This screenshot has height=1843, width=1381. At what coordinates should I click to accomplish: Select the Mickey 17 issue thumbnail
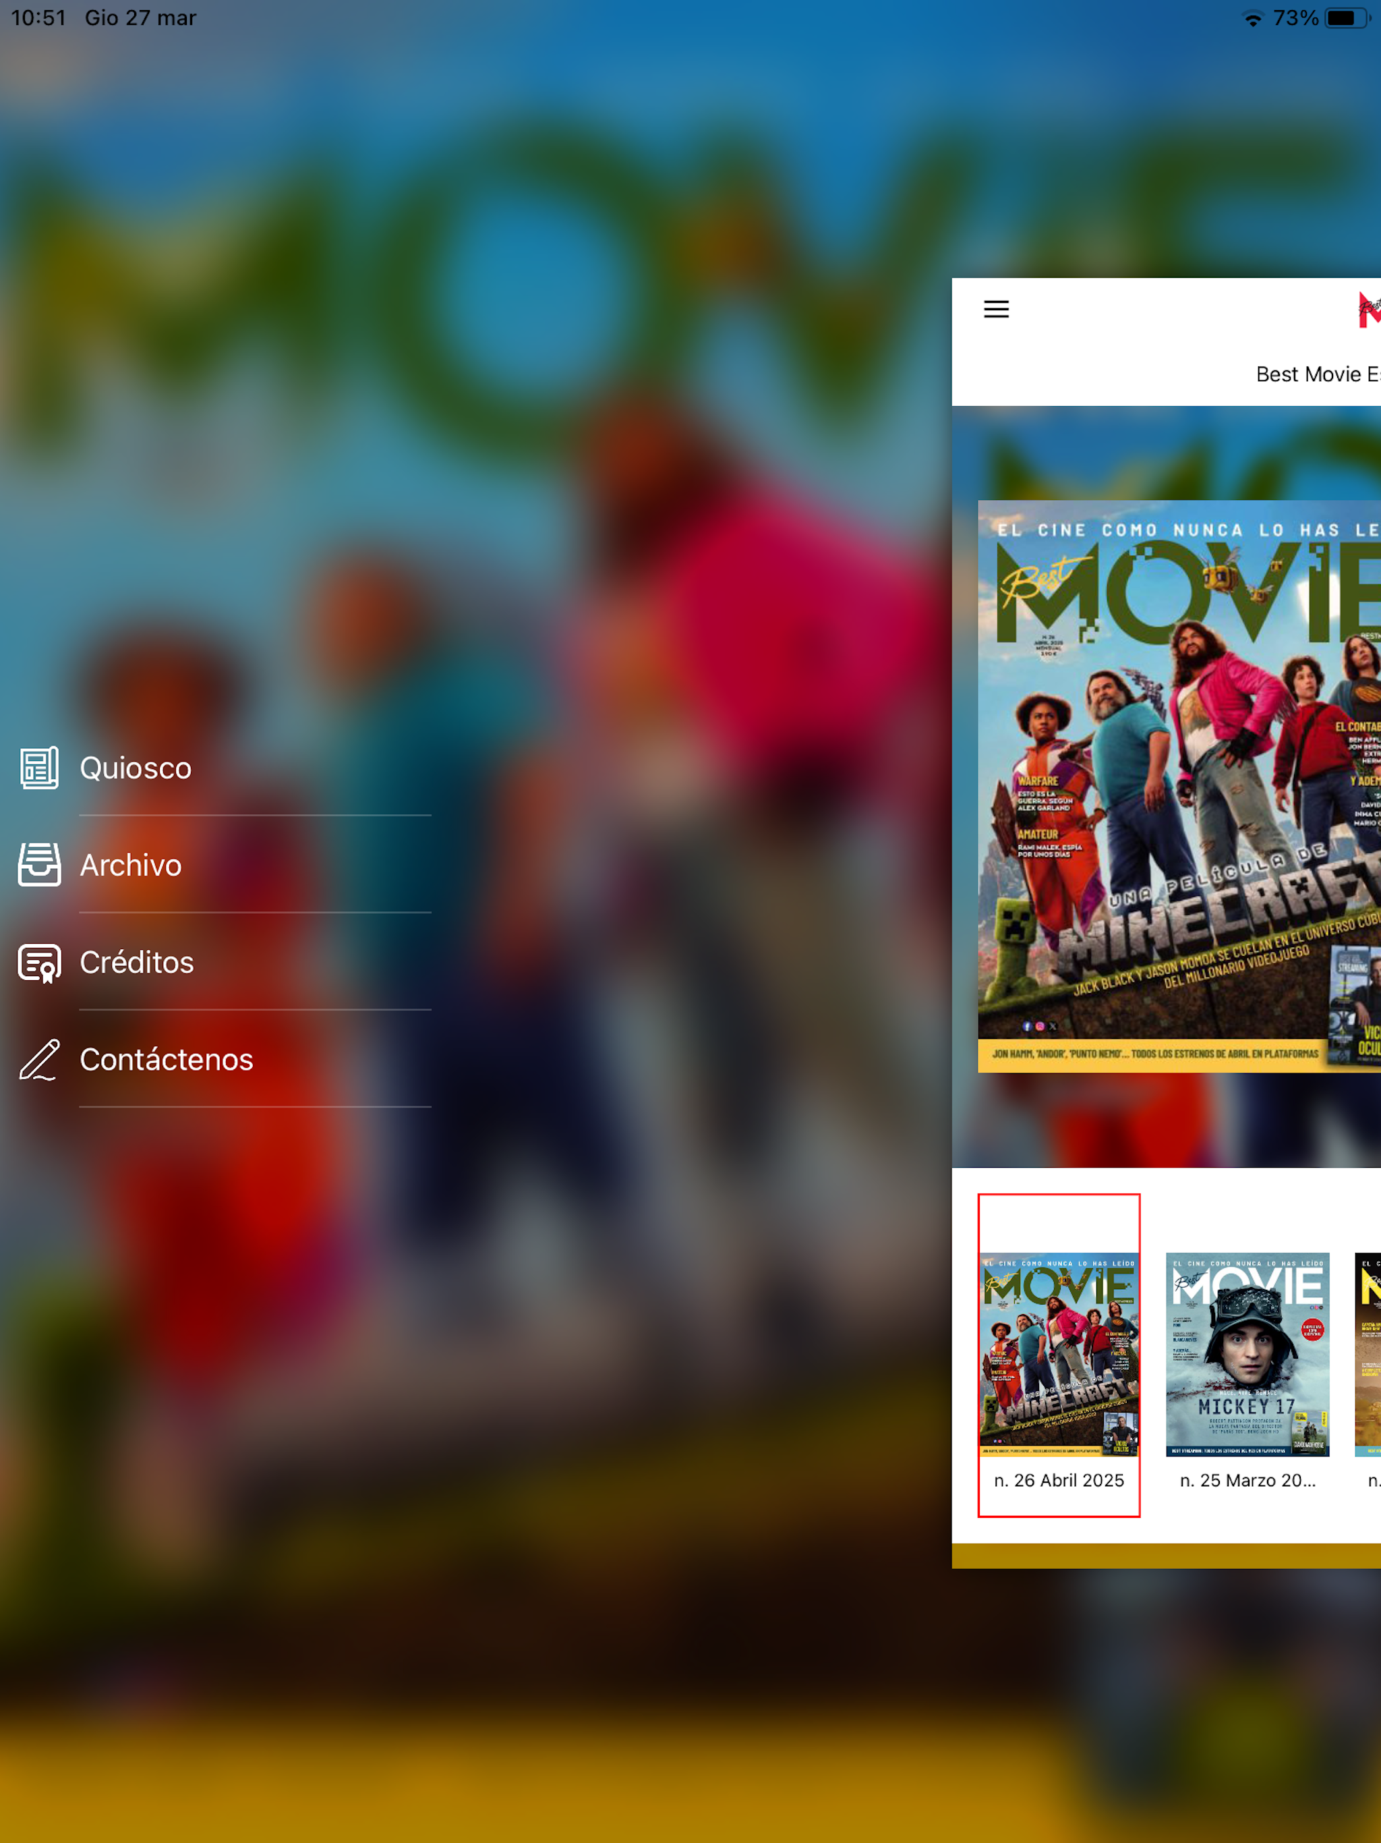pos(1247,1354)
